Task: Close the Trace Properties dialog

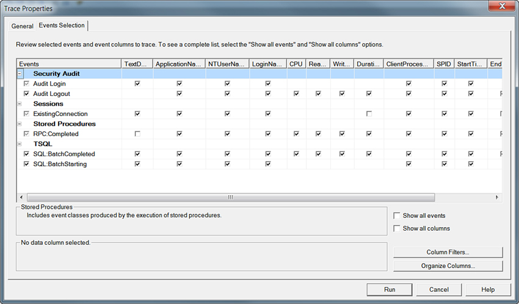Action: point(502,7)
